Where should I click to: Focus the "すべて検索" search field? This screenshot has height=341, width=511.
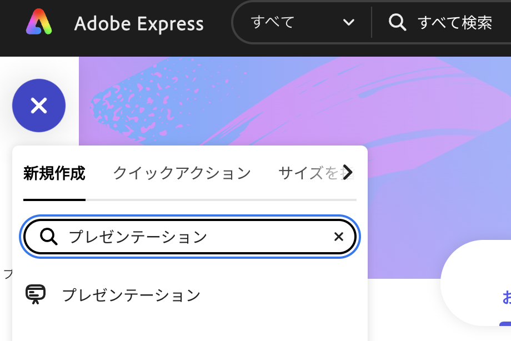(x=454, y=23)
